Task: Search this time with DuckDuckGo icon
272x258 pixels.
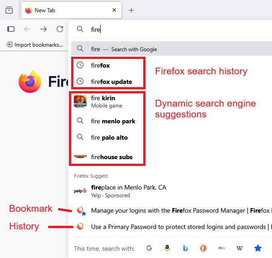Action: click(x=203, y=248)
